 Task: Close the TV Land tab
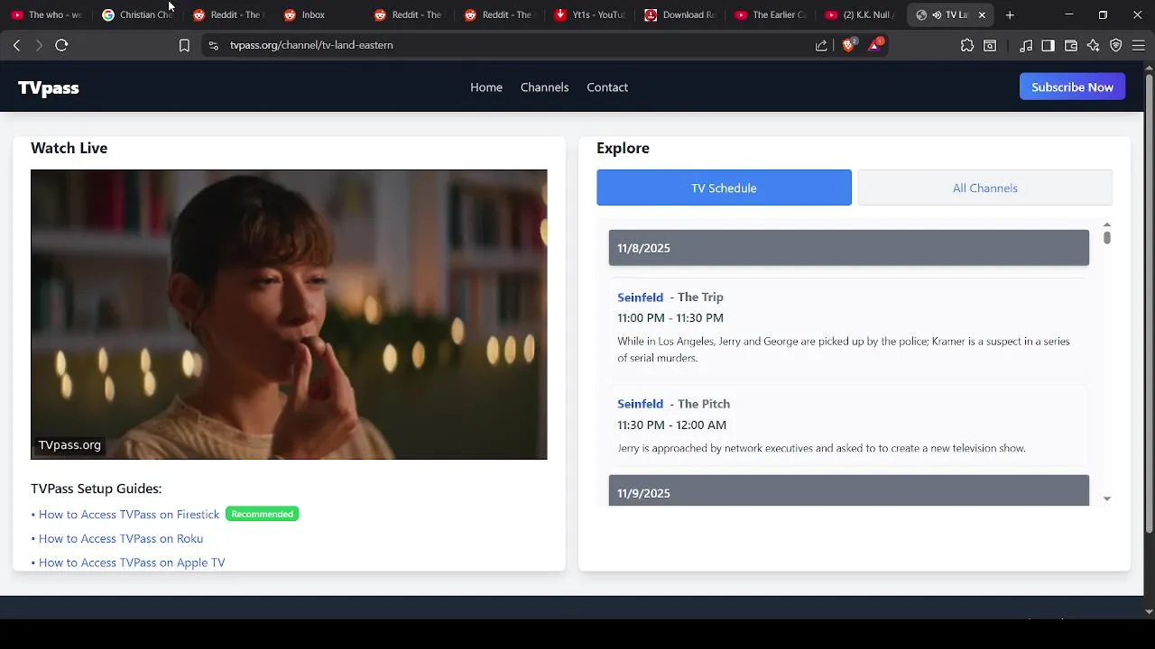pyautogui.click(x=982, y=14)
